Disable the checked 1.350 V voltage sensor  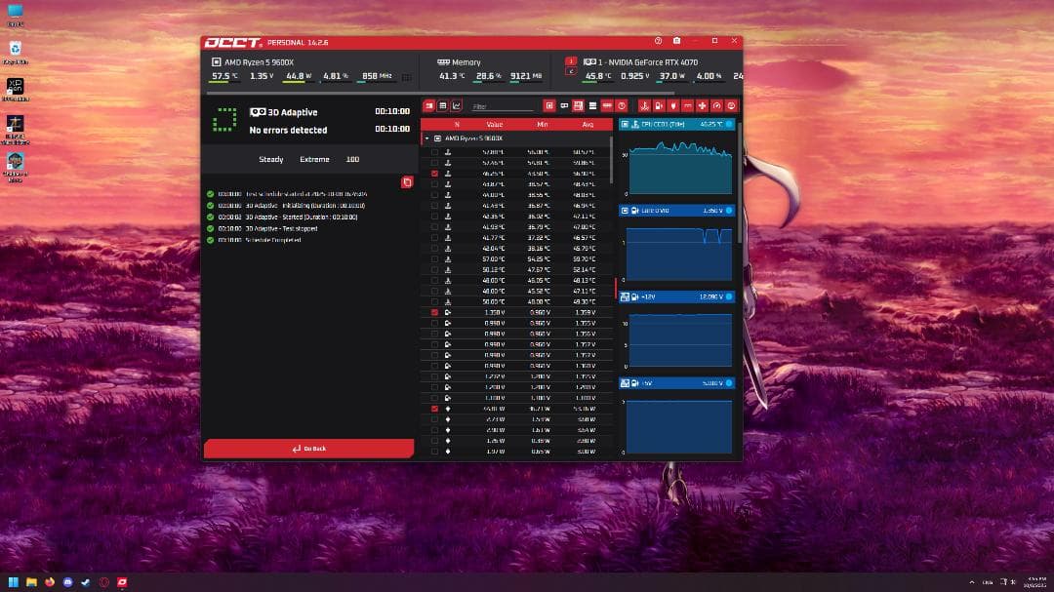point(434,311)
